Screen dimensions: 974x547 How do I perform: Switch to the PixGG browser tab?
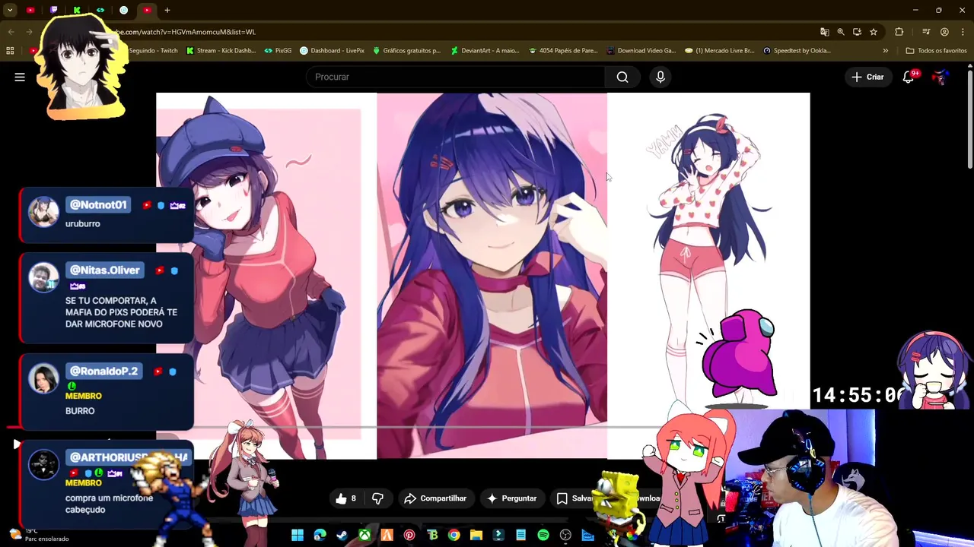[x=100, y=10]
